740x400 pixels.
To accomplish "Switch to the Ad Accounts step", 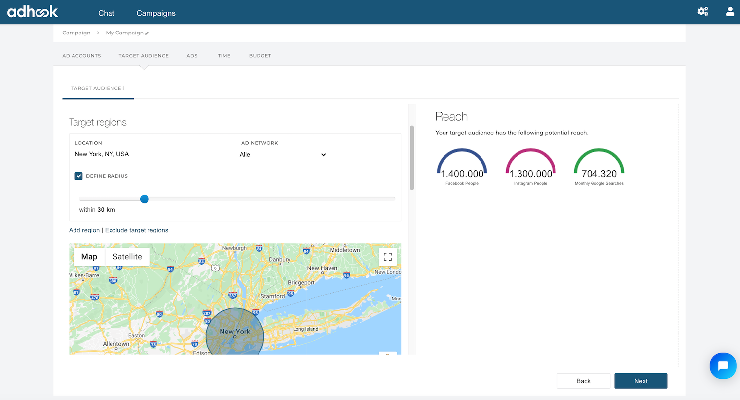I will [x=81, y=56].
